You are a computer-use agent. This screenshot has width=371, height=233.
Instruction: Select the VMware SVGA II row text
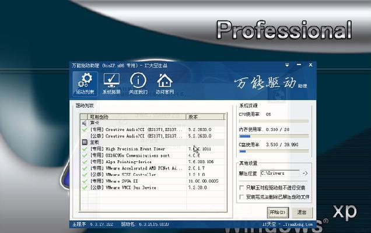(x=114, y=181)
